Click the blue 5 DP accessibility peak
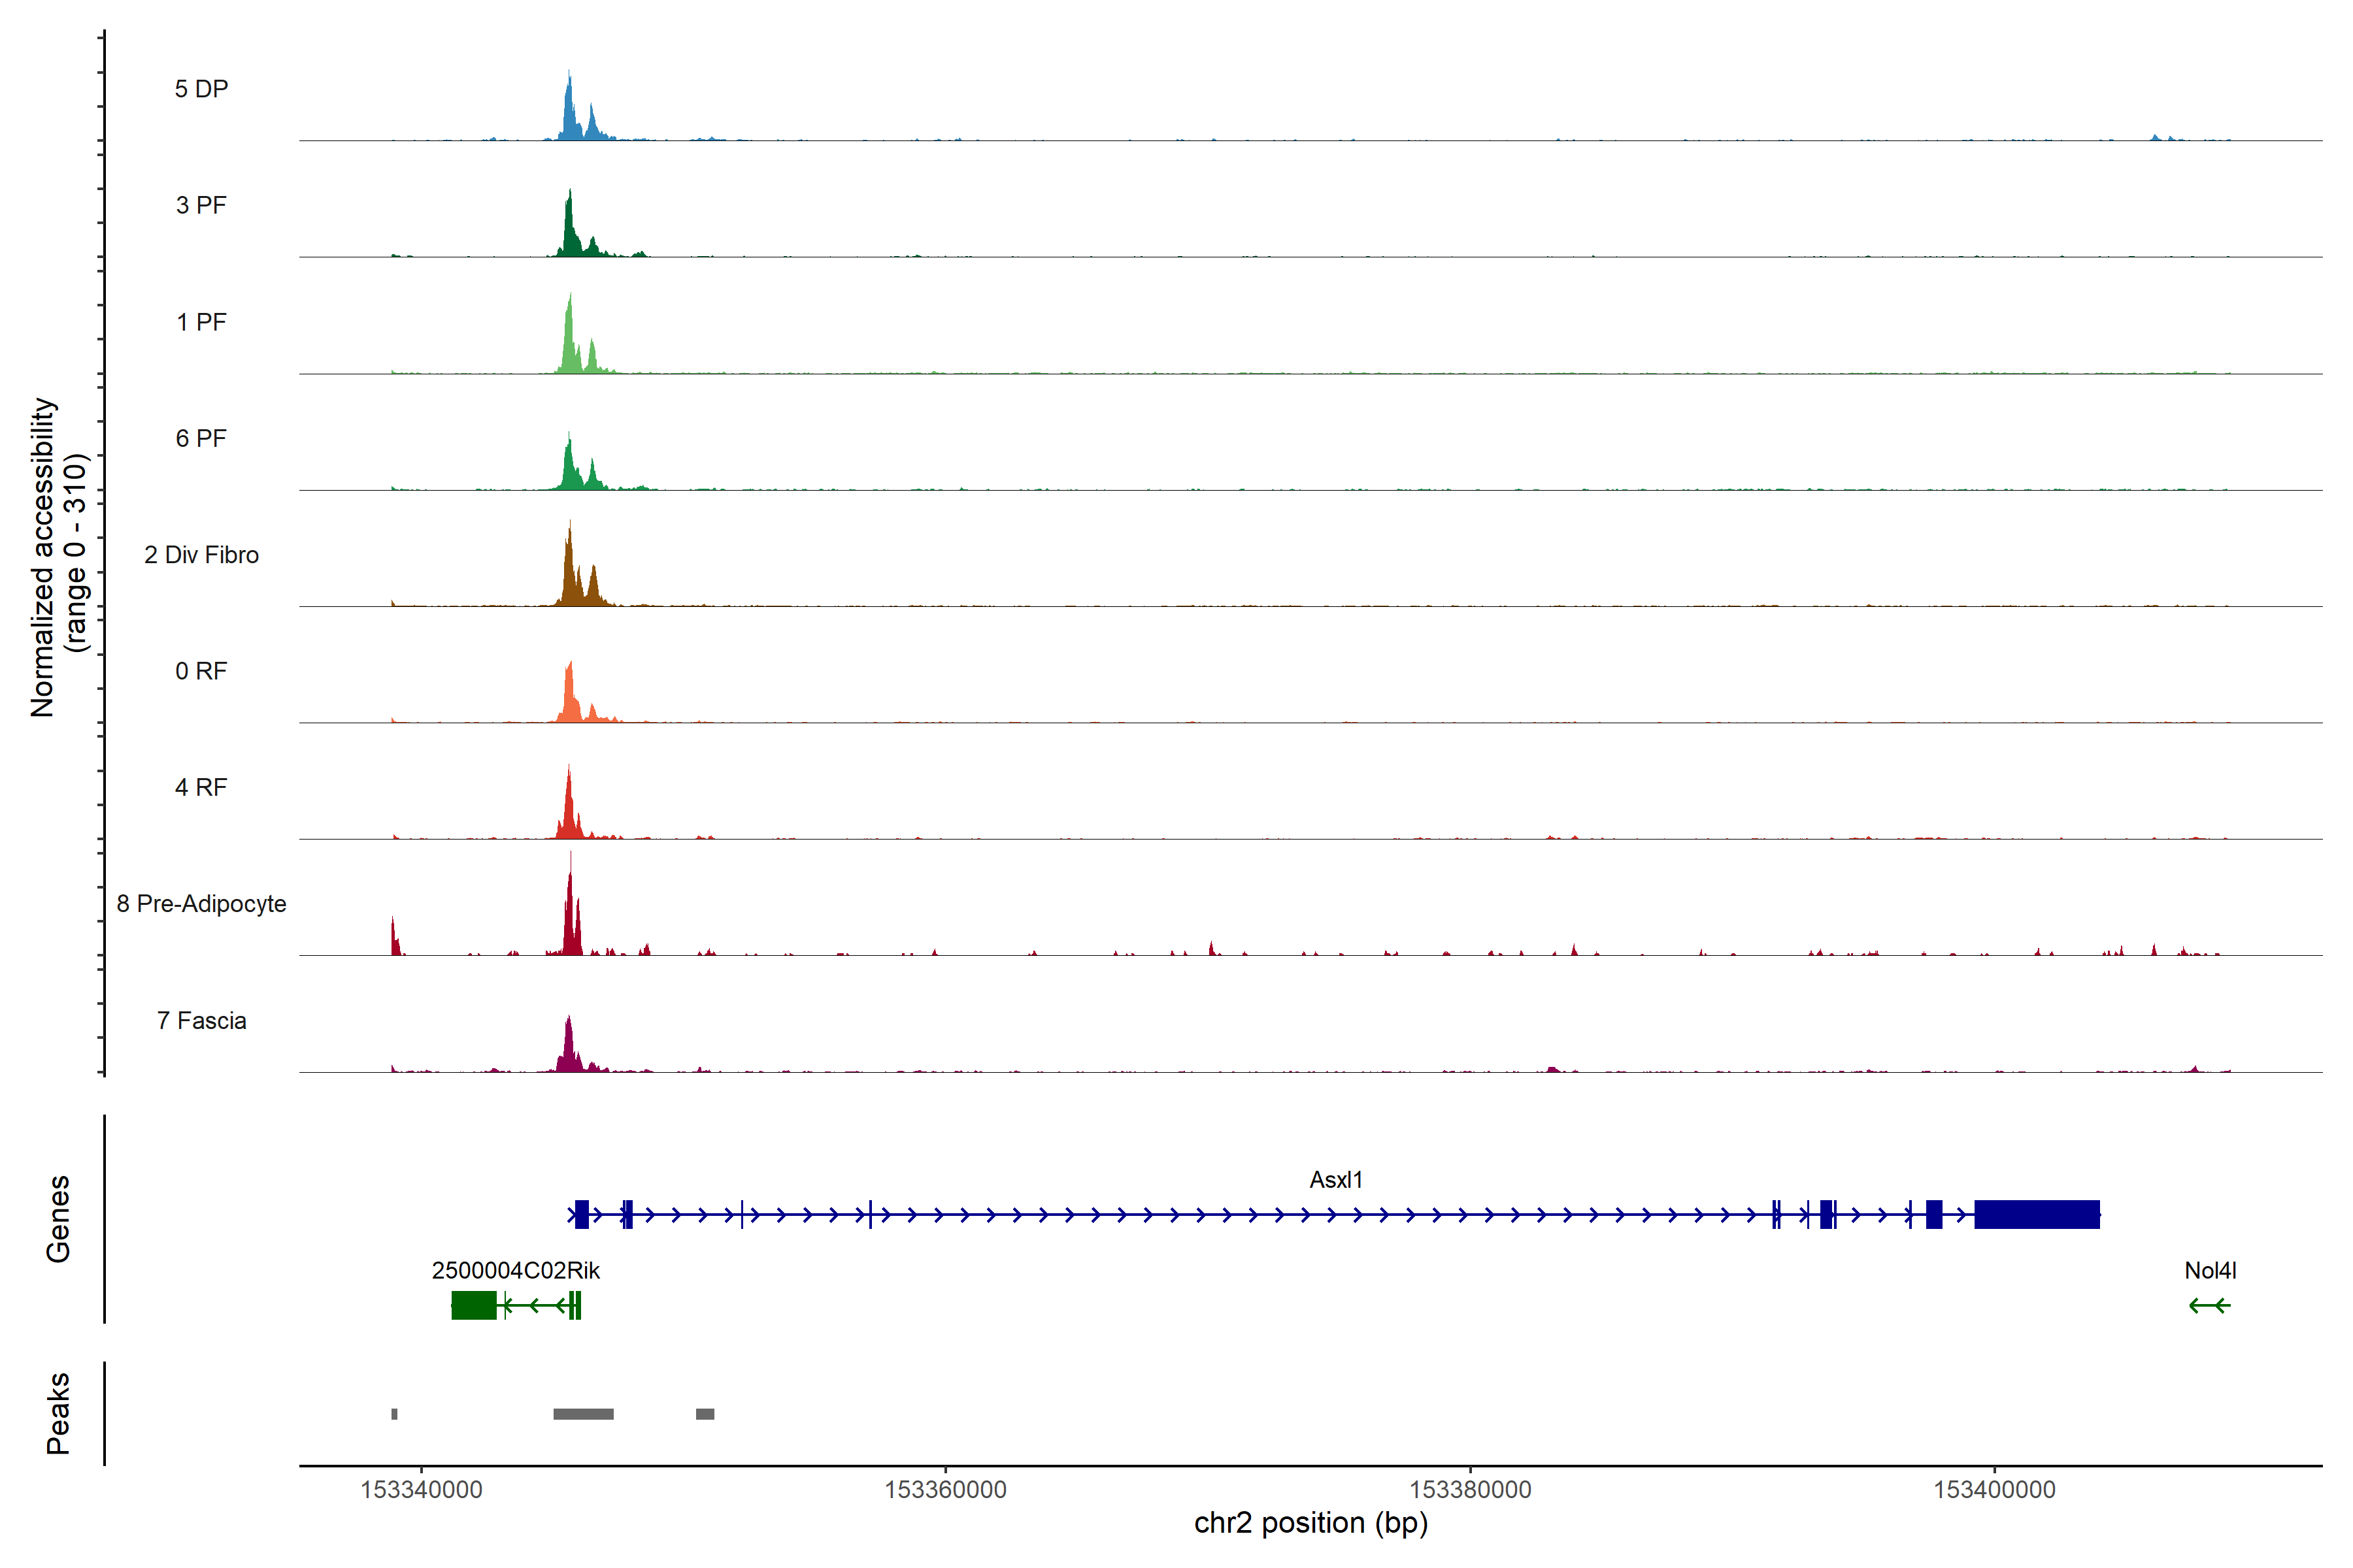This screenshot has width=2353, height=1568. click(569, 116)
